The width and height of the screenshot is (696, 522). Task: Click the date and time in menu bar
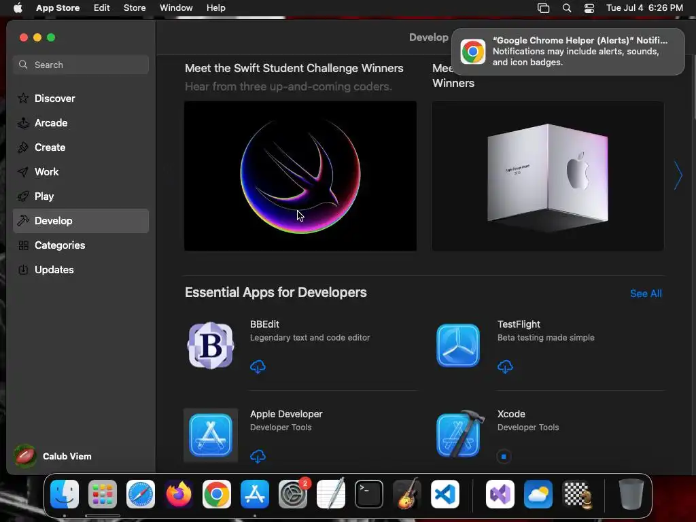644,8
